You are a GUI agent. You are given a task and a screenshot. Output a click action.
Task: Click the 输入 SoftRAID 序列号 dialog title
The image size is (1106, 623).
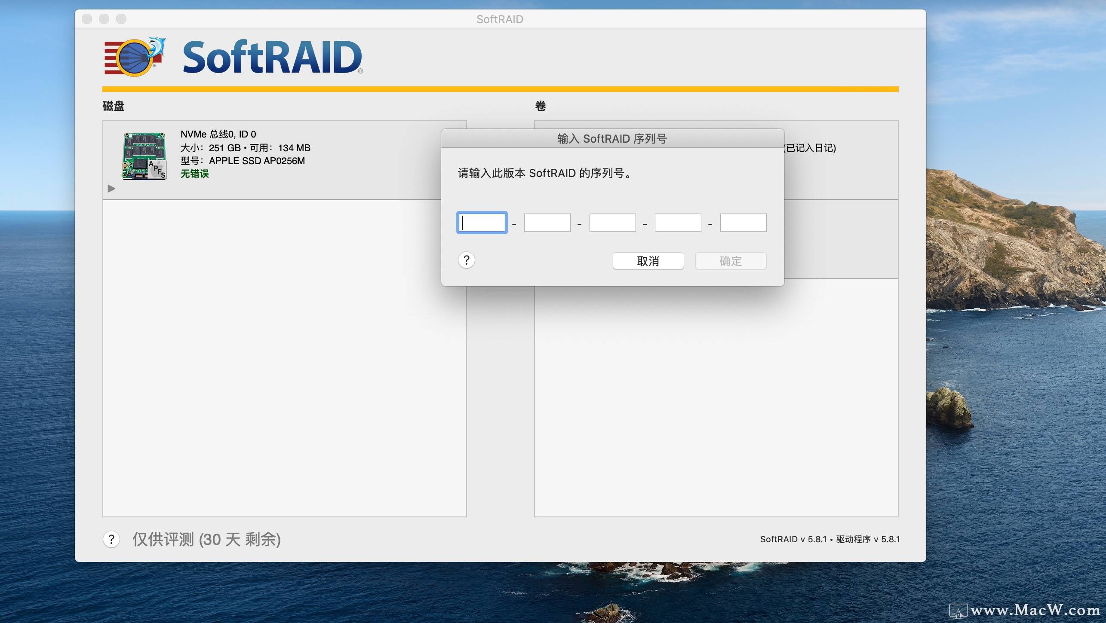[x=612, y=139]
